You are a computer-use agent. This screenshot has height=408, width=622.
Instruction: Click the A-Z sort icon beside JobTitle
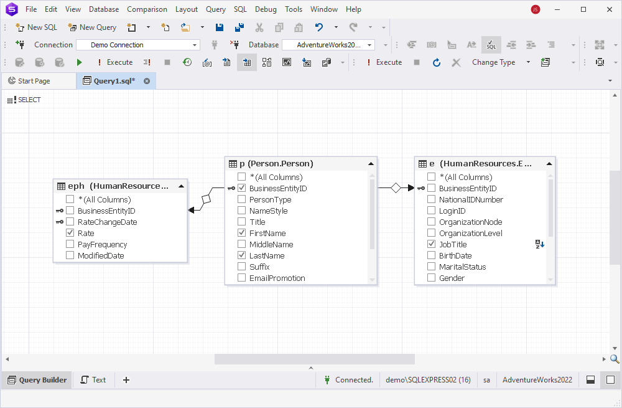(539, 244)
